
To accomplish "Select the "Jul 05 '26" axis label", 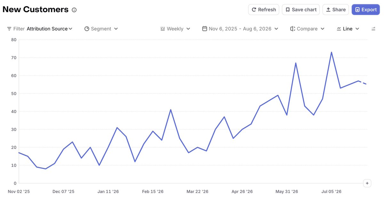I will coord(331,192).
